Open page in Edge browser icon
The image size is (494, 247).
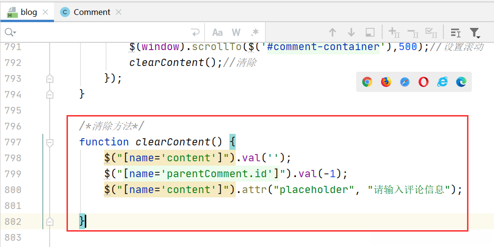(461, 82)
